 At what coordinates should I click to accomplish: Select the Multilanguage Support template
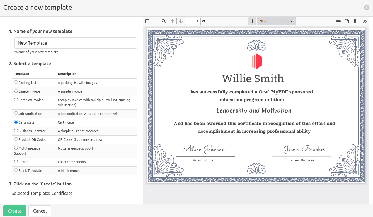coord(16,148)
